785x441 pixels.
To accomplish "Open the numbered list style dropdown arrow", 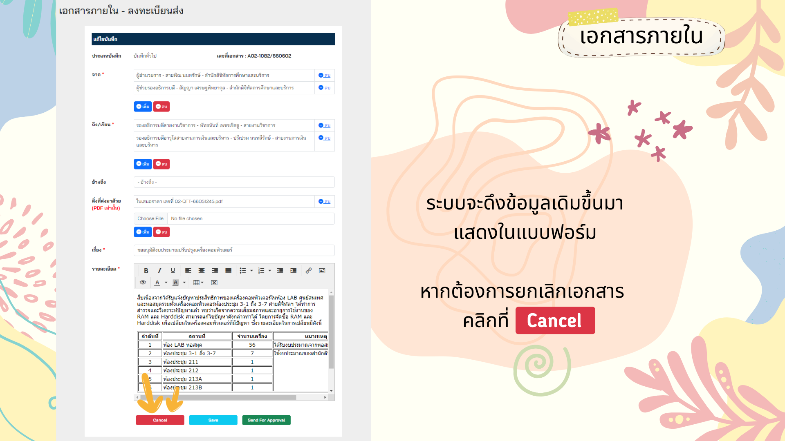I will coord(270,271).
